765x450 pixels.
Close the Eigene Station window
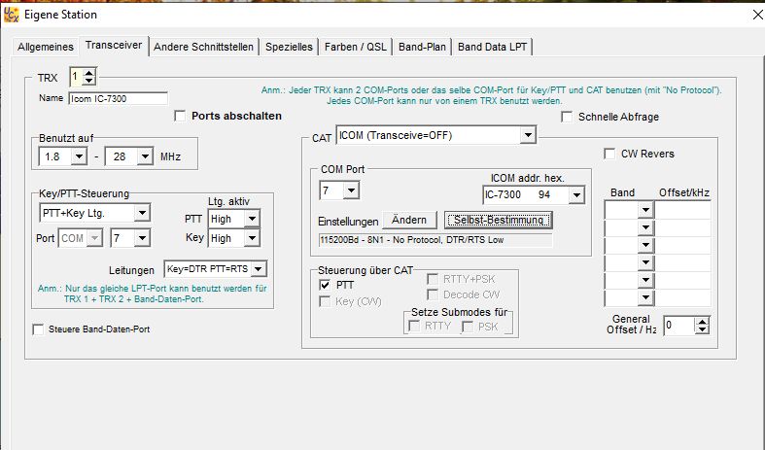(757, 16)
